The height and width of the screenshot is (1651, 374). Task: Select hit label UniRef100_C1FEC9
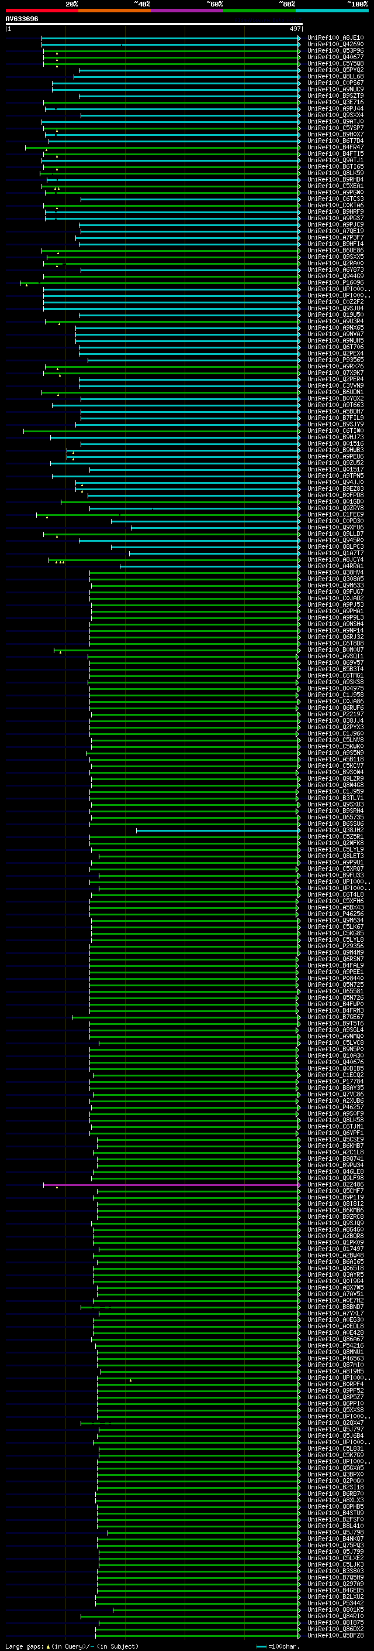tap(335, 515)
